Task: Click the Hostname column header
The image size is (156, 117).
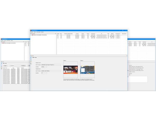Action: [93, 34]
